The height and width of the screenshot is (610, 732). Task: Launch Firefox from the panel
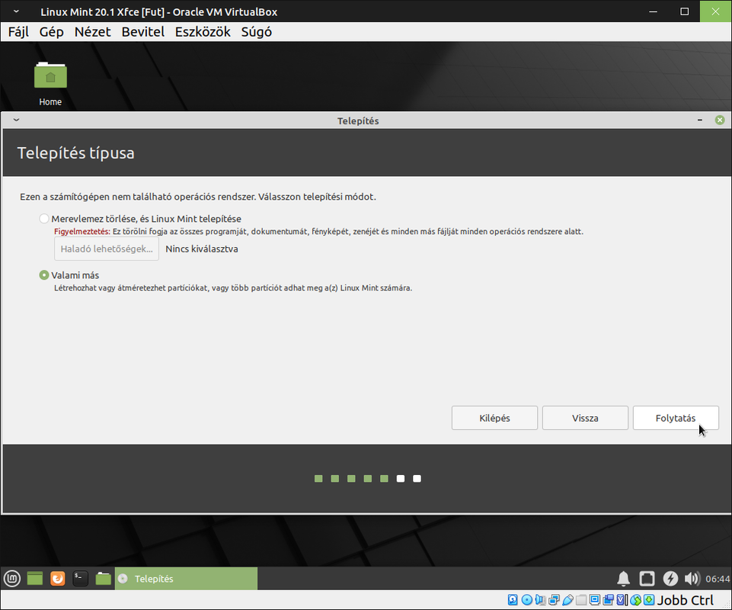[57, 579]
